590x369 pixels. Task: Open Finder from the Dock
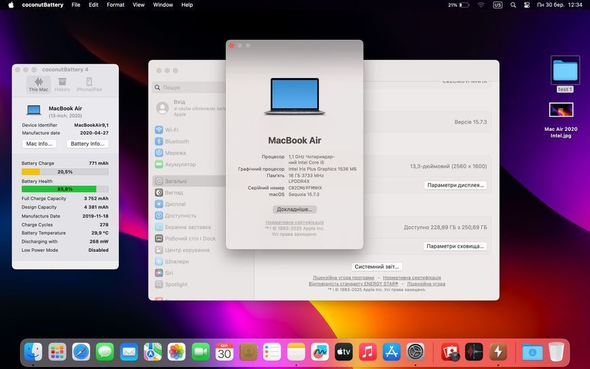tap(33, 352)
